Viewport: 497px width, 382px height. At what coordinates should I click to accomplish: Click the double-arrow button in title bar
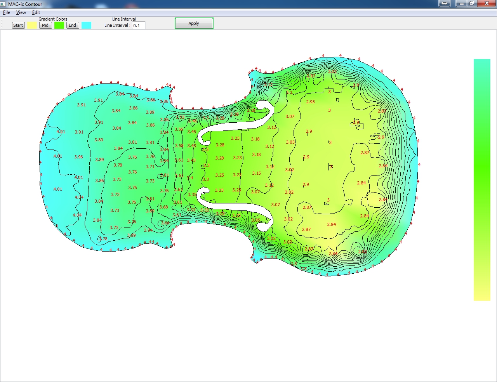click(444, 3)
